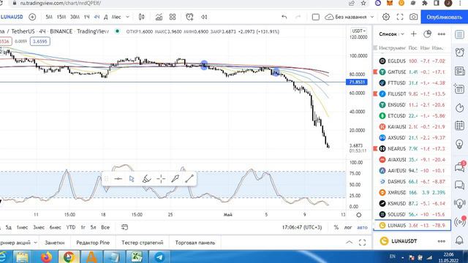Select trend line tool in floating toolbar

pos(189,178)
